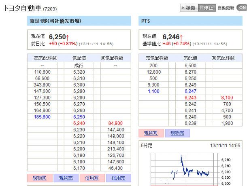Select TSE ask price 6,300
This screenshot has width=247, height=186.
point(79,85)
